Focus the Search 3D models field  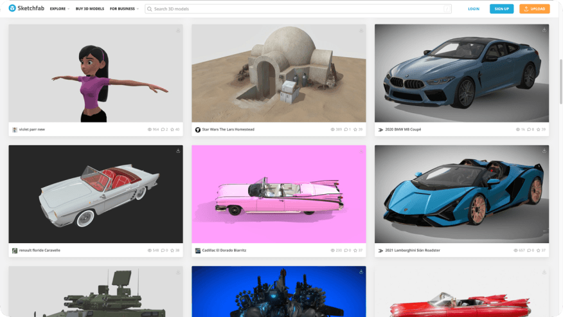click(296, 9)
